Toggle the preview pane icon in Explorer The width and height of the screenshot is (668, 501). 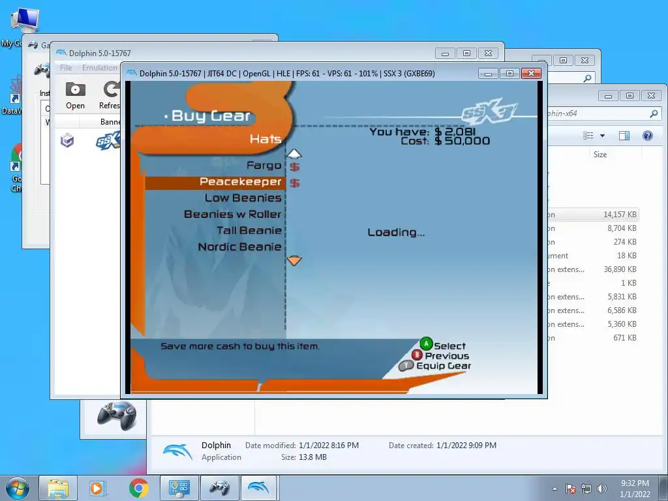pyautogui.click(x=624, y=136)
